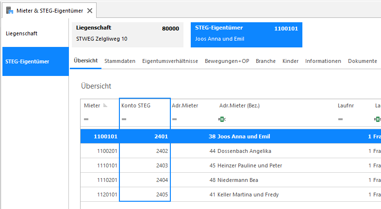Open the Bewegungen+OP tab
The image size is (381, 209).
click(x=227, y=61)
